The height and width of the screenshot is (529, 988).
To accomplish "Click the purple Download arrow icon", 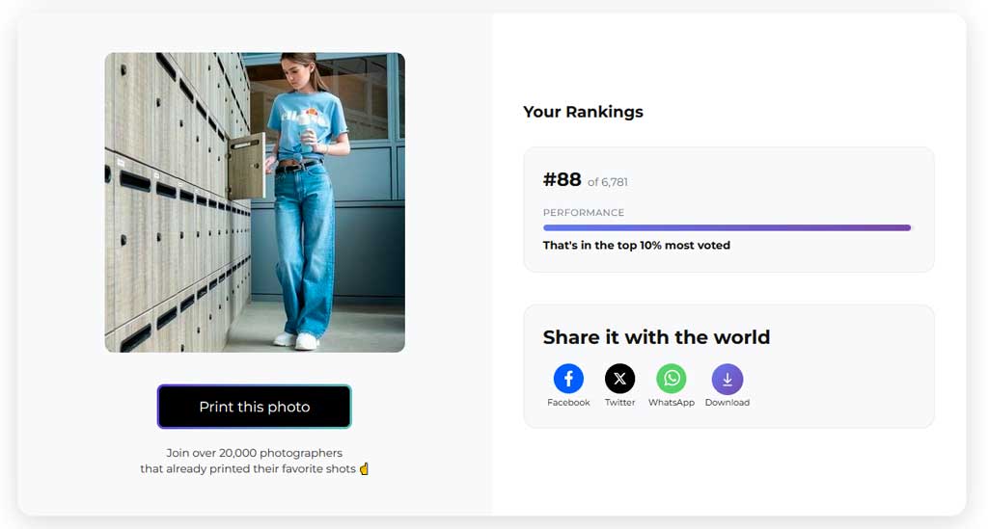I will click(727, 379).
